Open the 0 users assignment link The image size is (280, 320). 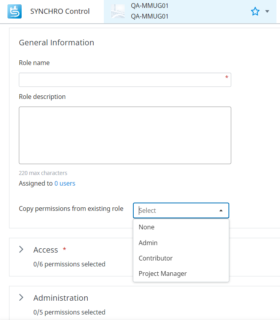click(x=65, y=183)
